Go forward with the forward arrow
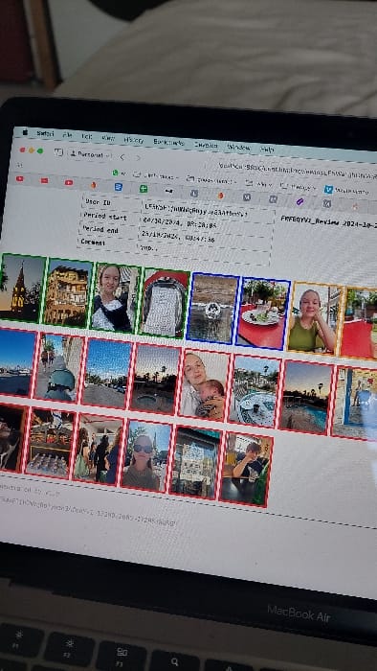 pyautogui.click(x=138, y=158)
